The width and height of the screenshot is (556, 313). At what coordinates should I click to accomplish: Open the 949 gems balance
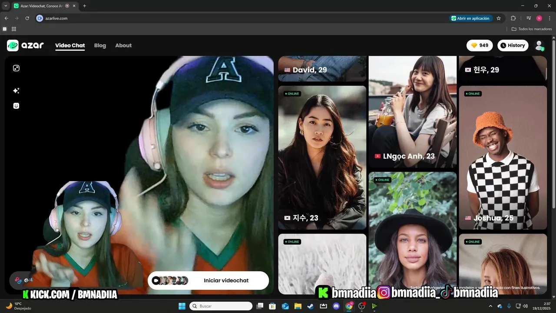coord(480,45)
